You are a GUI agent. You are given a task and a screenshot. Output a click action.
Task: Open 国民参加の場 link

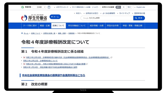[x=140, y=13]
